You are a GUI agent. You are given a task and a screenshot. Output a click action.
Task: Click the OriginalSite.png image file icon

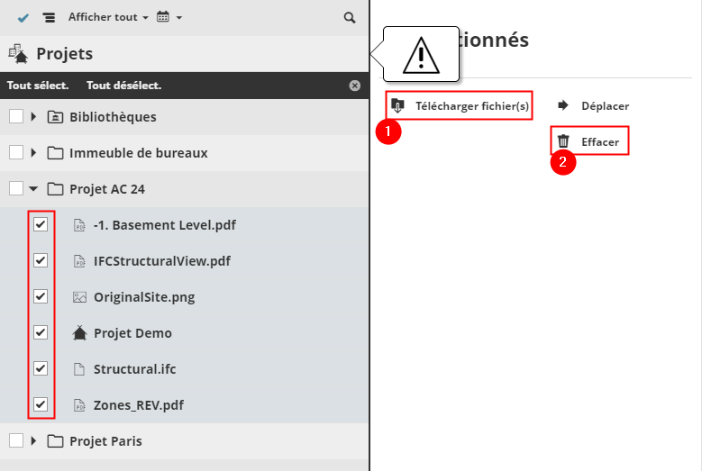[x=79, y=296]
